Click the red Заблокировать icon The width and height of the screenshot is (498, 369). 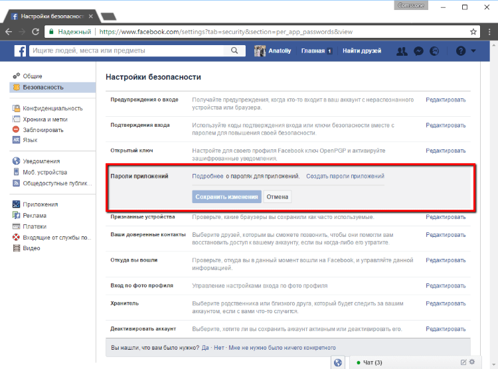(16, 129)
